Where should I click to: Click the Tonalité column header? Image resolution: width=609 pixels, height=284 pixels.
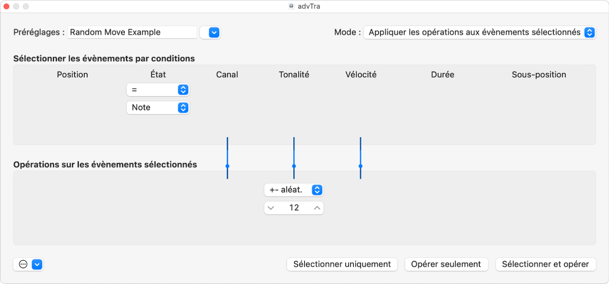[x=293, y=74]
